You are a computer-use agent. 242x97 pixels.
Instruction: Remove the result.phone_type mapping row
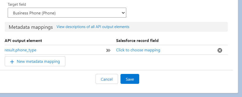(x=220, y=50)
